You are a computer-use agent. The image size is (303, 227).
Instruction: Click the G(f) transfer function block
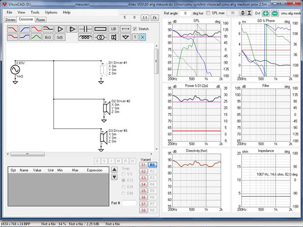coord(60,38)
